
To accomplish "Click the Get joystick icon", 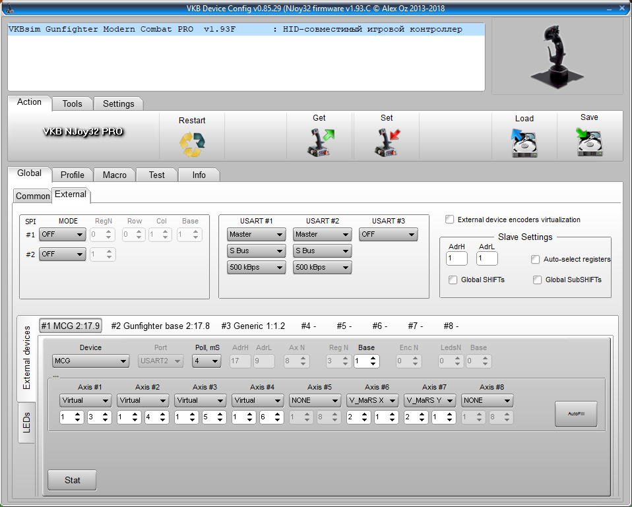I will [x=320, y=142].
